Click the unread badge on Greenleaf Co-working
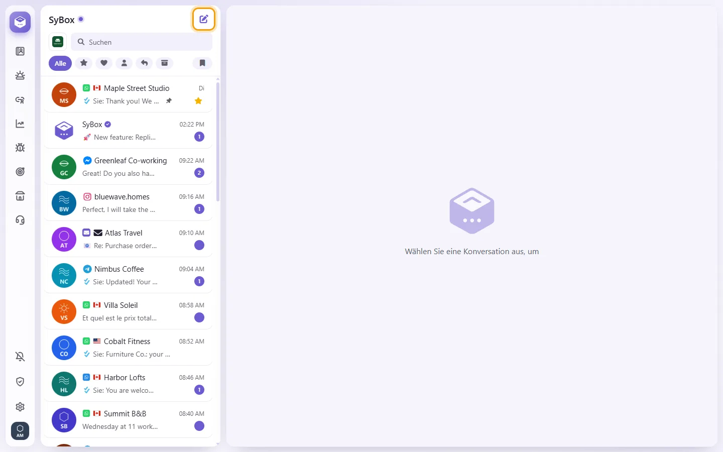This screenshot has width=723, height=452. pyautogui.click(x=199, y=173)
